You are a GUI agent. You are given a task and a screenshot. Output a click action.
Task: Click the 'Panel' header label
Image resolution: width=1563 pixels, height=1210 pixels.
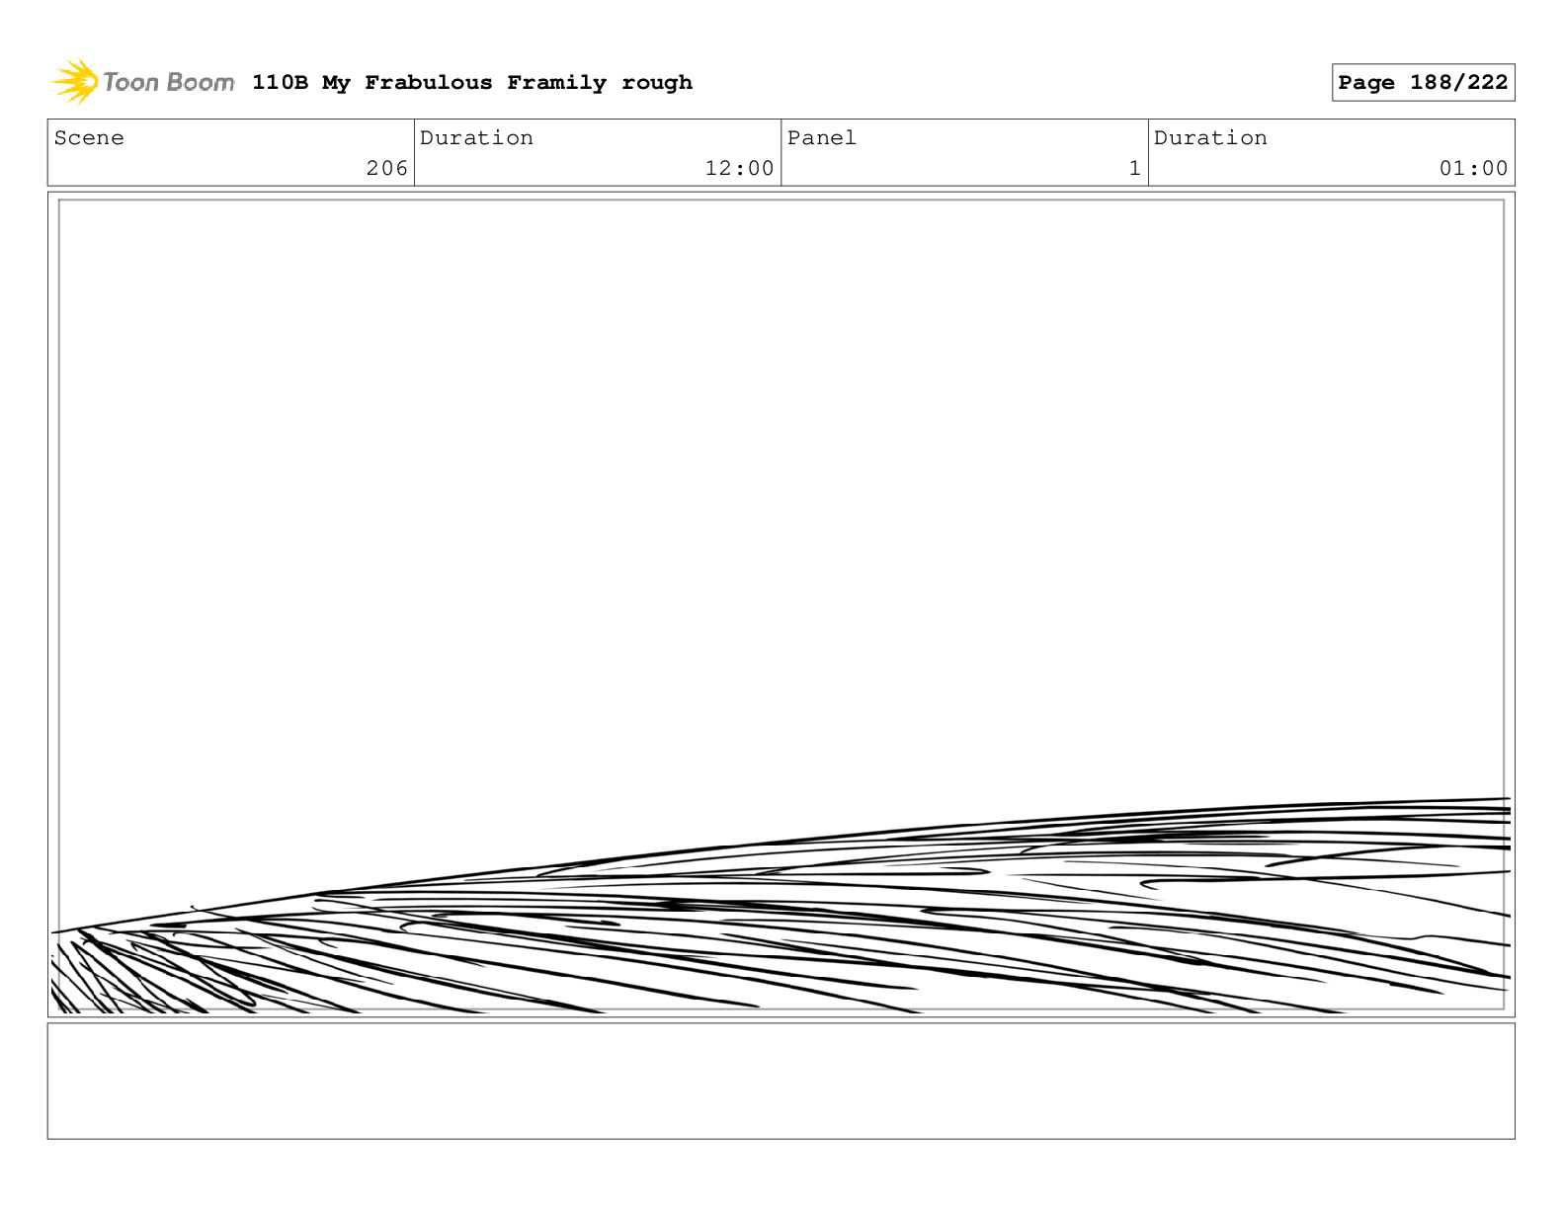[x=822, y=138]
